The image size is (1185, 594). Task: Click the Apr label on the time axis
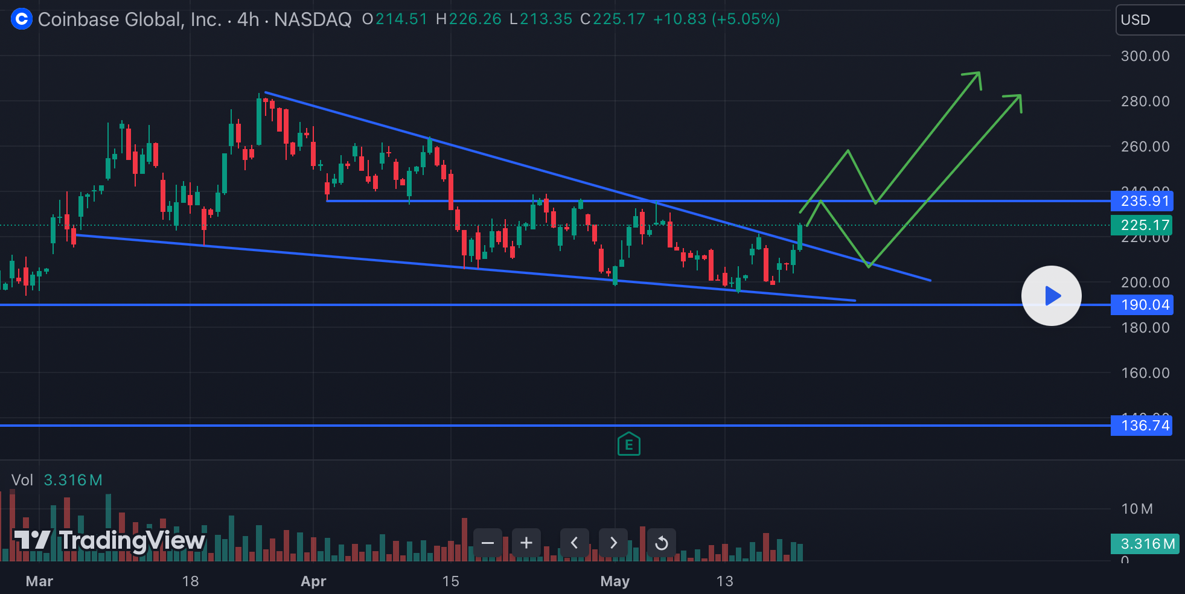click(313, 581)
